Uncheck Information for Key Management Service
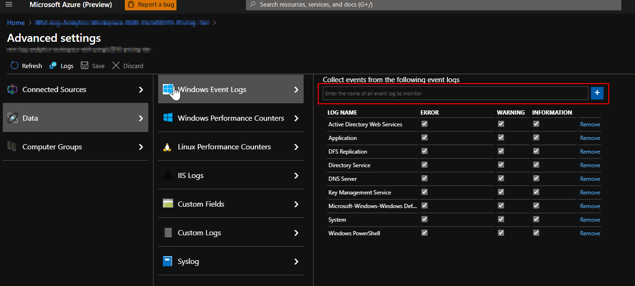Image resolution: width=635 pixels, height=286 pixels. [x=536, y=192]
